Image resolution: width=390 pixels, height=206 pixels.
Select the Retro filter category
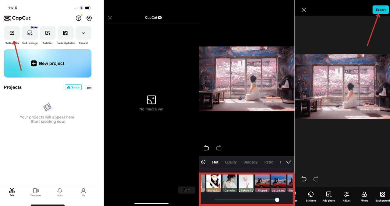coord(269,162)
